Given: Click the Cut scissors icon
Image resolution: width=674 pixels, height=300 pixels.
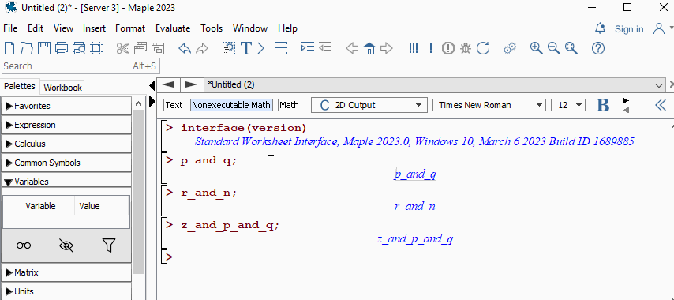Looking at the screenshot, I should [x=122, y=48].
